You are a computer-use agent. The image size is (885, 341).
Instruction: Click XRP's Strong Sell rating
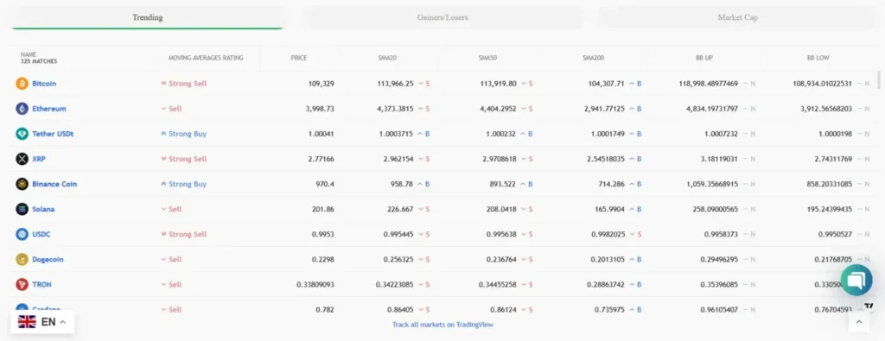coord(184,159)
